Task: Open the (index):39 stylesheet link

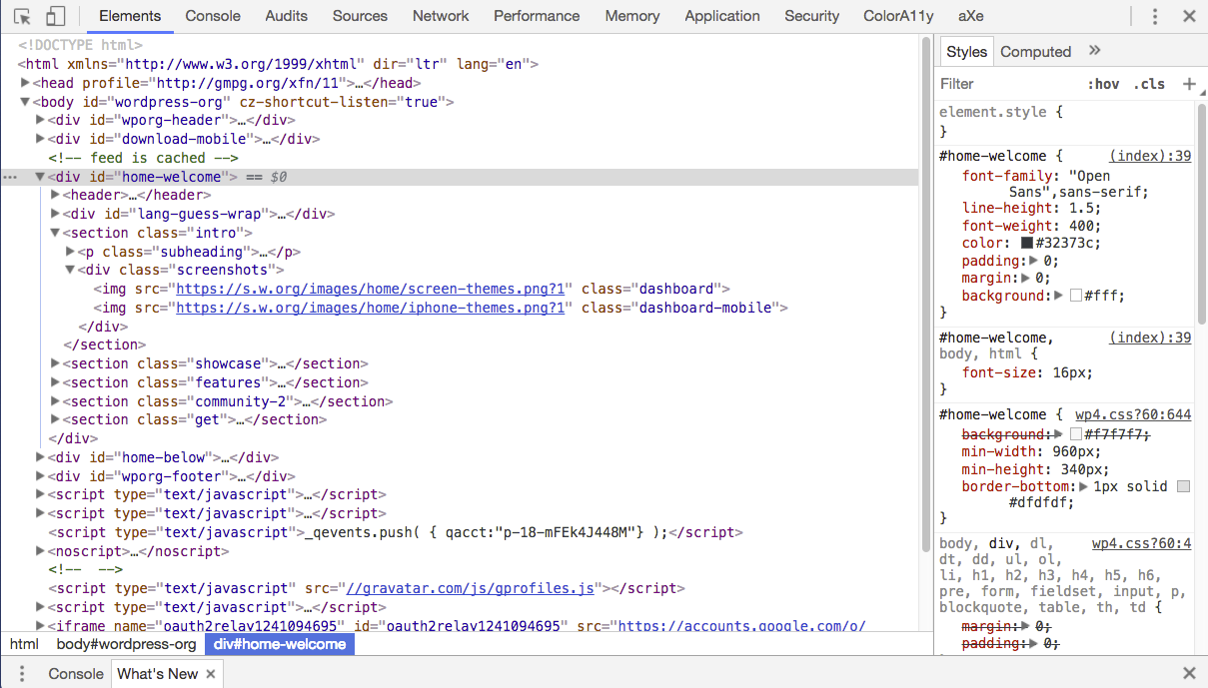Action: [1149, 155]
